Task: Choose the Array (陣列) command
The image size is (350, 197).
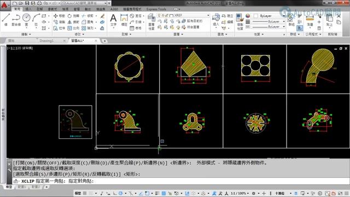Action: [x=87, y=28]
